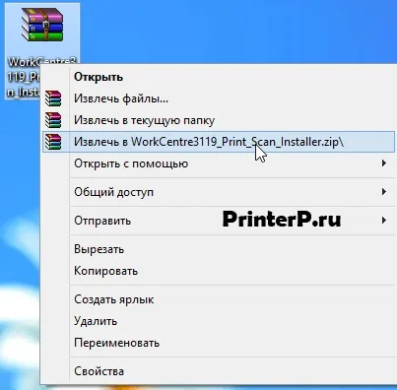Viewport: 397px width, 390px height.
Task: Open the Открыть с помощью submenu
Action: click(x=219, y=163)
